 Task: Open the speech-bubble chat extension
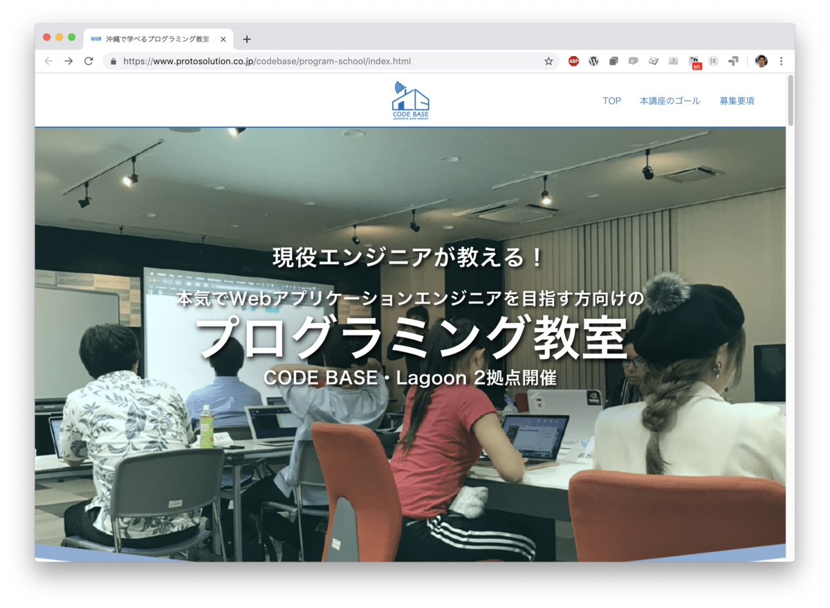[x=633, y=61]
